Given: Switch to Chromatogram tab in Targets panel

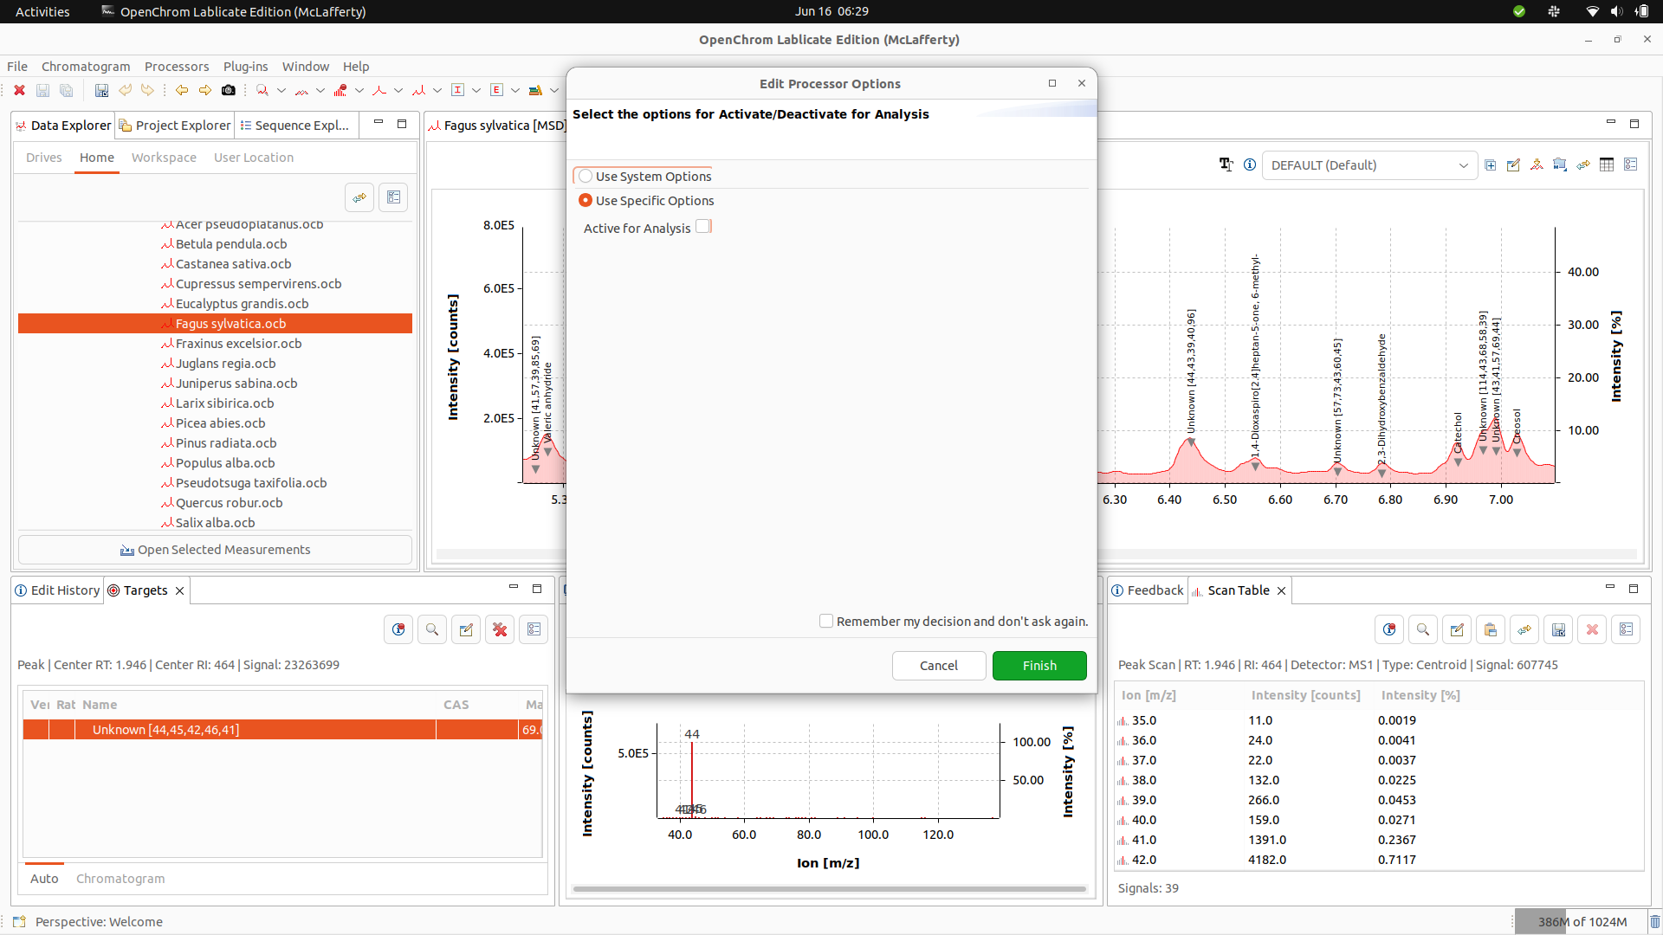Looking at the screenshot, I should click(120, 878).
